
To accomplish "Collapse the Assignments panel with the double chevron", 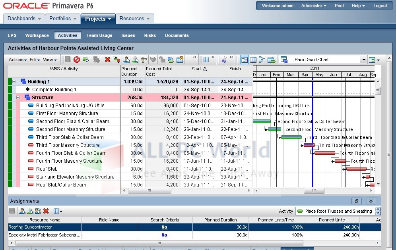I will click(x=371, y=201).
